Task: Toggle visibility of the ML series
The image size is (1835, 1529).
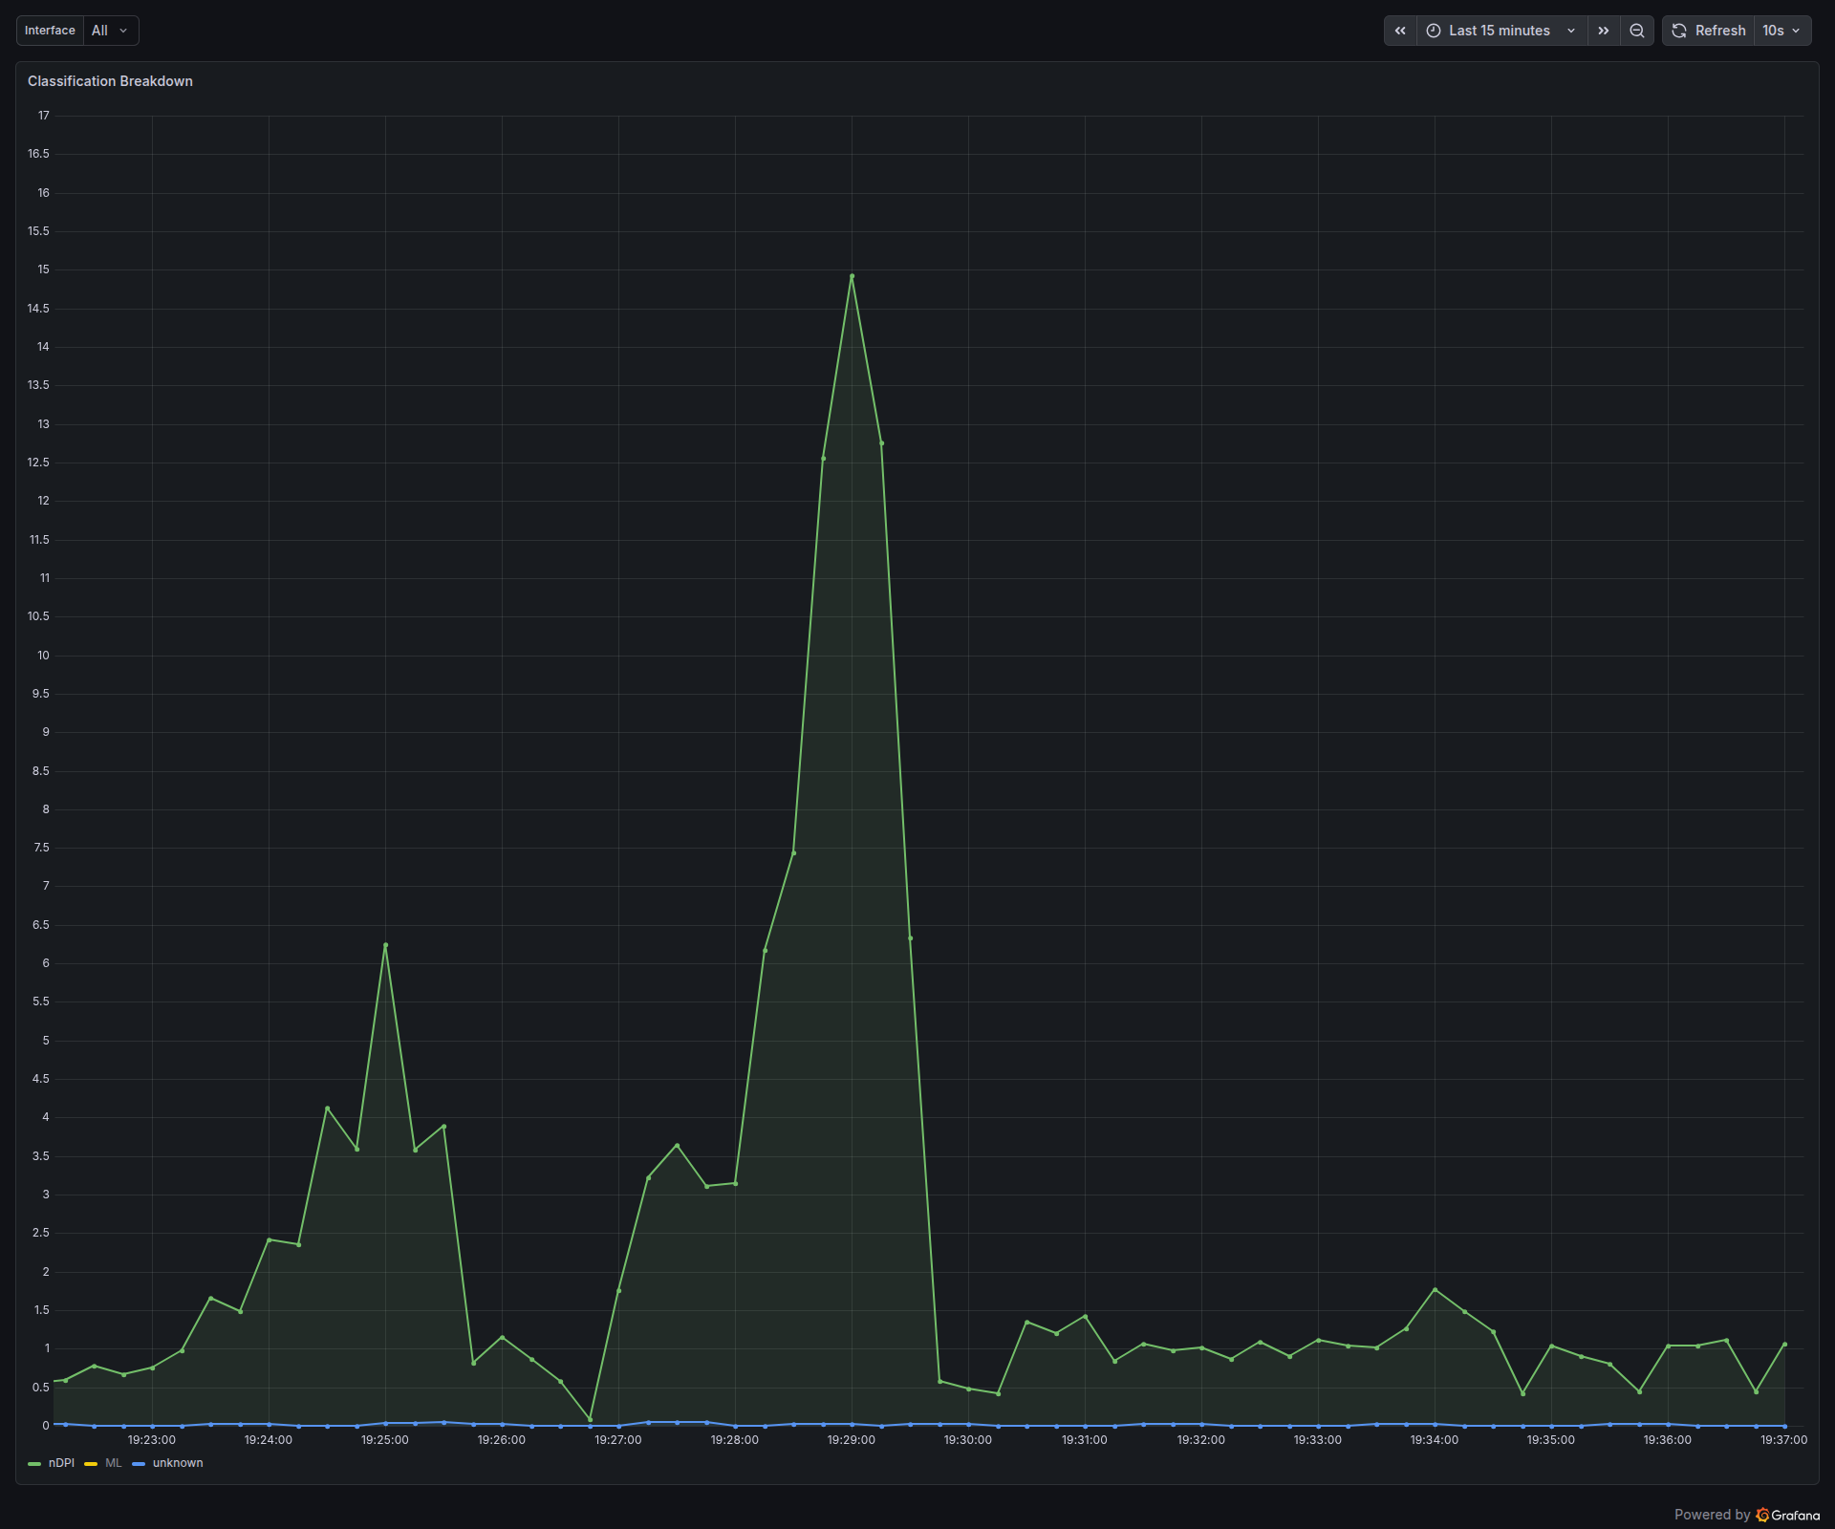Action: pyautogui.click(x=111, y=1463)
